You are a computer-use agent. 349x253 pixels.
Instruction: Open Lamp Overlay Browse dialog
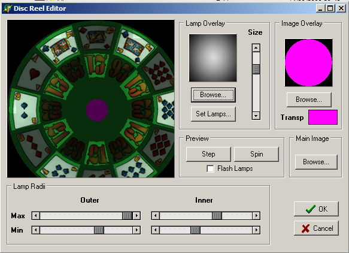tap(213, 95)
